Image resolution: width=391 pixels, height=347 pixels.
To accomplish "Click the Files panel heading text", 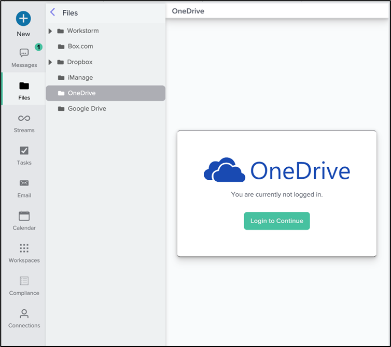I will click(x=70, y=13).
